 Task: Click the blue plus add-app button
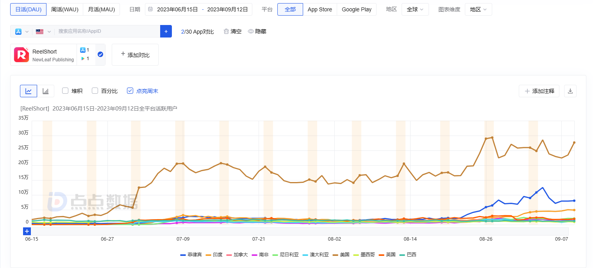coord(166,31)
